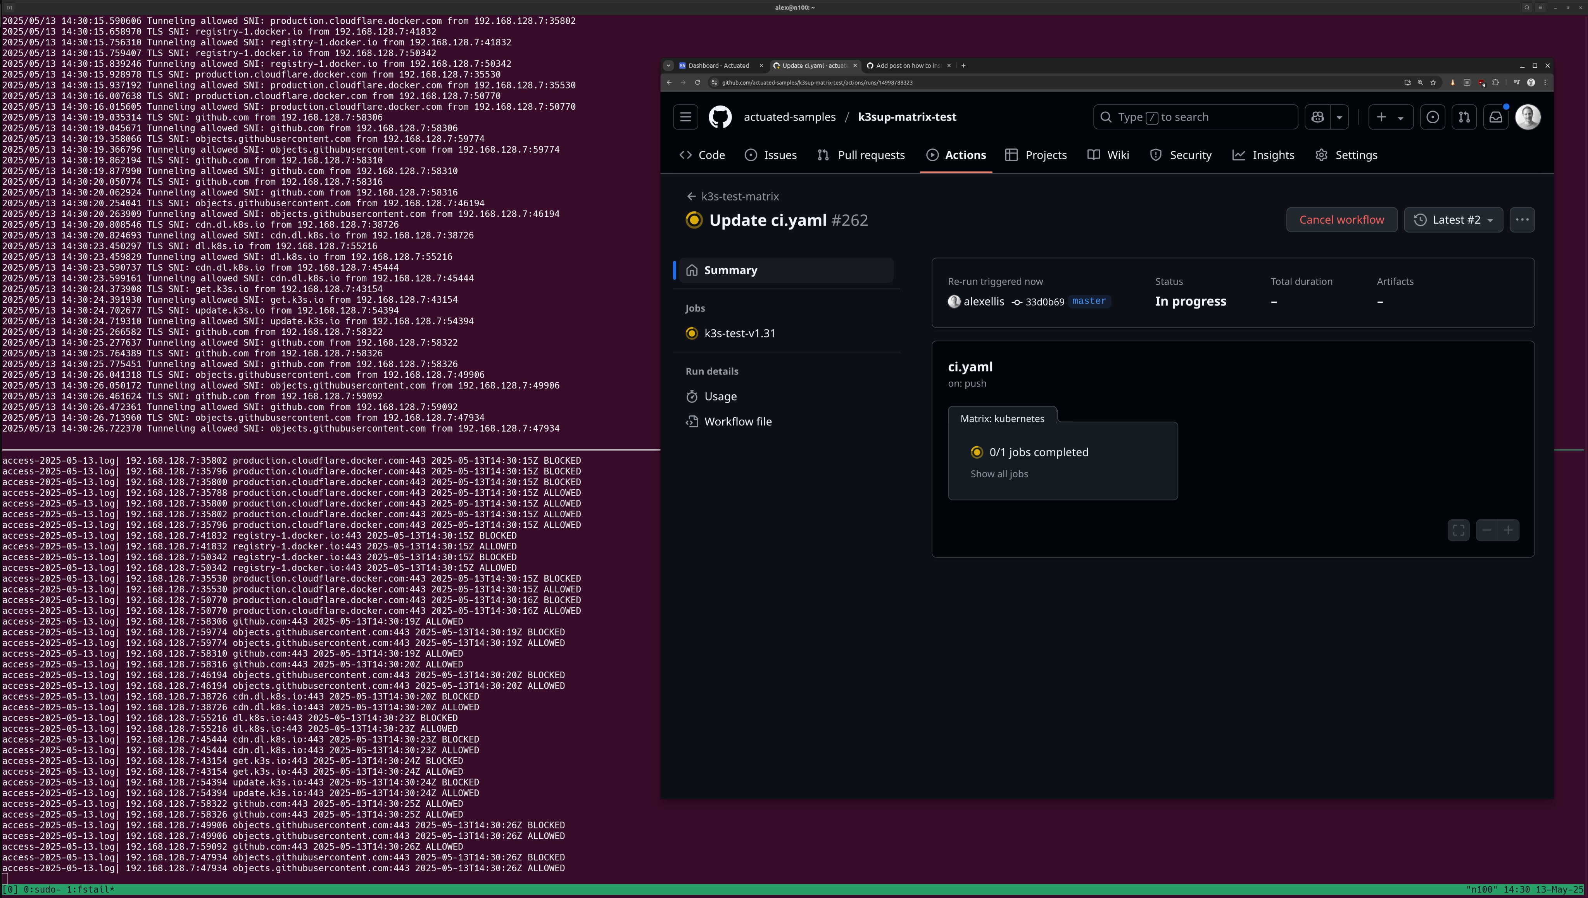Viewport: 1588px width, 898px height.
Task: Open the Security tab
Action: (x=1181, y=155)
